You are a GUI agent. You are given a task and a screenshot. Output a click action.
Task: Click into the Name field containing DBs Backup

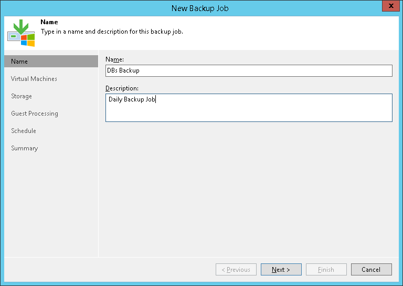[249, 70]
